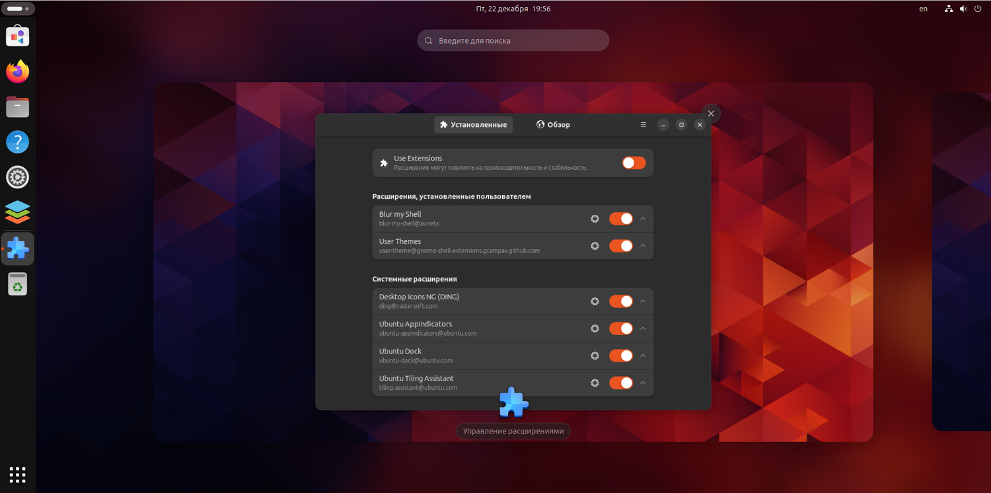Click the Управление расширениями window caption
Image resolution: width=991 pixels, height=493 pixels.
tap(513, 431)
